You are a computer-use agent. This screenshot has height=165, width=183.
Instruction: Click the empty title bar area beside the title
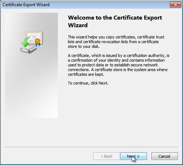tap(109, 5)
